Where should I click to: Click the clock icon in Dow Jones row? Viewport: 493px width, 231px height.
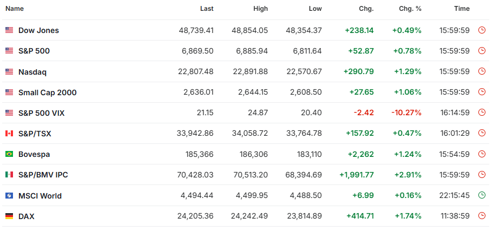coord(482,30)
